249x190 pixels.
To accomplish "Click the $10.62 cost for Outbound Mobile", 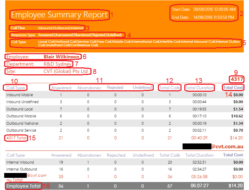I will (x=237, y=116).
